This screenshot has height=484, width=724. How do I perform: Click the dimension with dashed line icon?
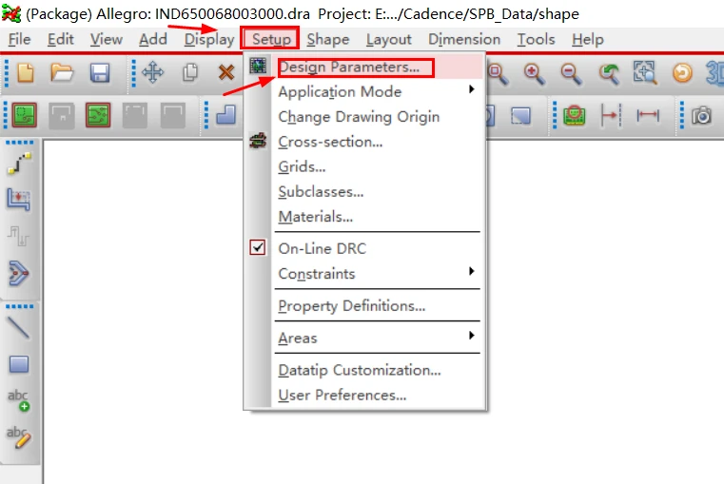[611, 115]
